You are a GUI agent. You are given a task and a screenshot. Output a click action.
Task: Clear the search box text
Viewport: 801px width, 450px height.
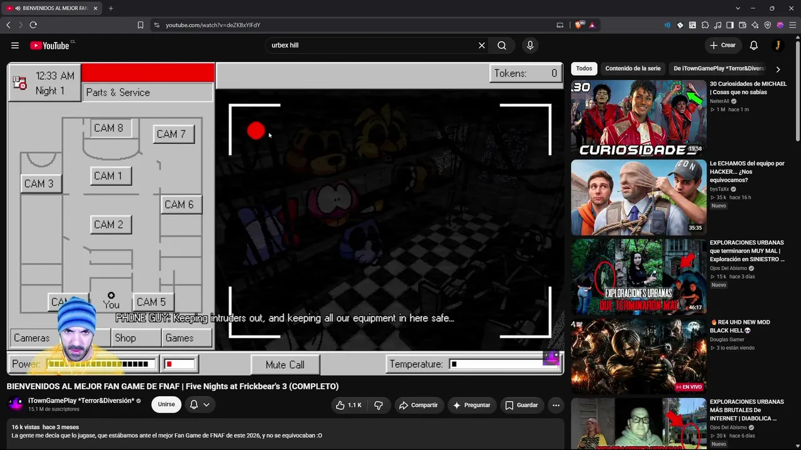(x=482, y=45)
